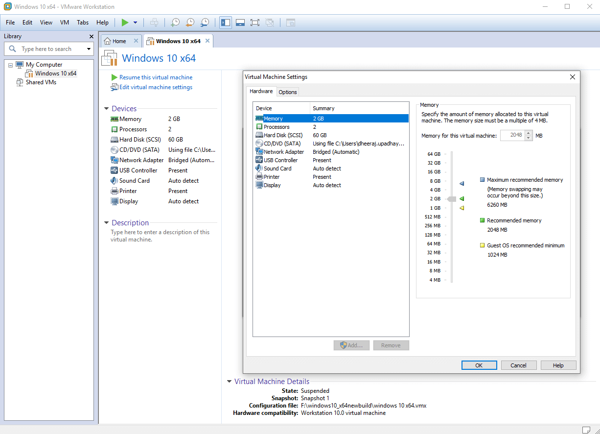Toggle the thumbnail bar icon
Screen dimensions: 600x434
click(x=240, y=23)
